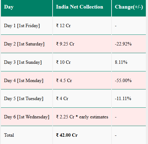Select the Day 6 [1st Wednesday] cell
Image resolution: width=148 pixels, height=144 pixels.
27,117
